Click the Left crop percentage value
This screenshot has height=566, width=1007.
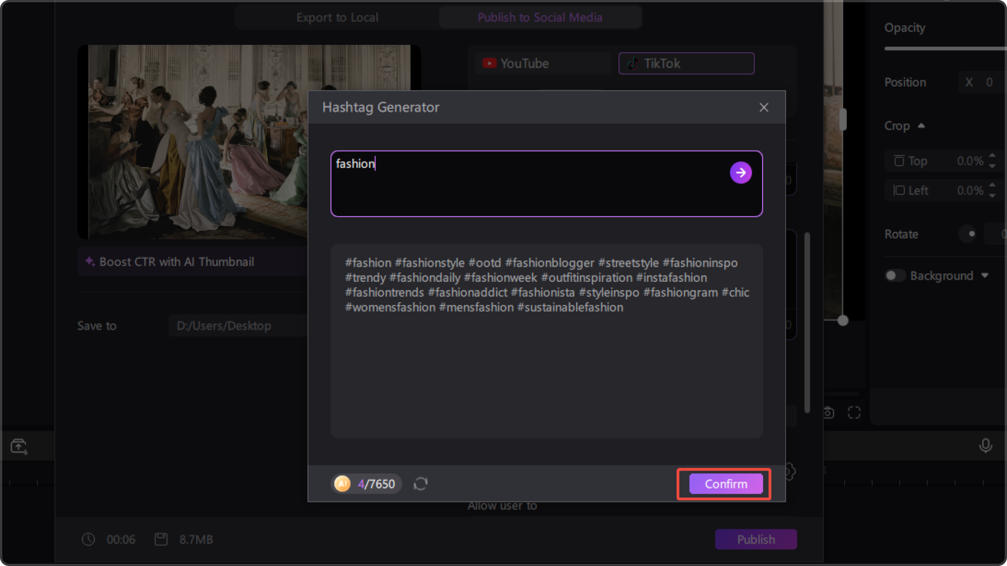[970, 190]
